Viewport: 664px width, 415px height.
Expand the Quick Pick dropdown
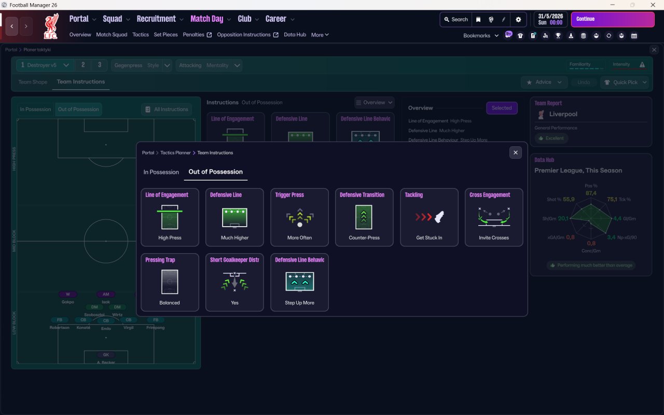(x=625, y=82)
